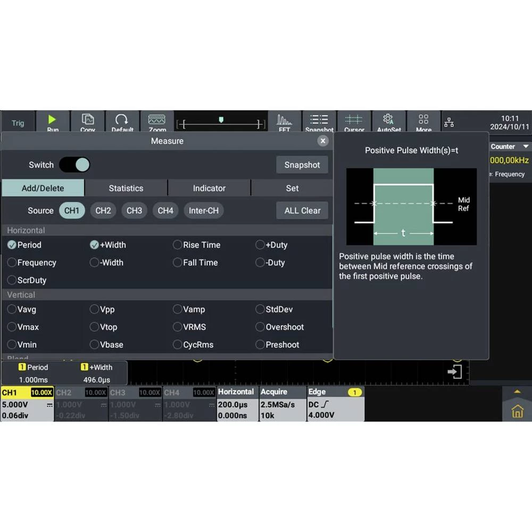Expand the Counter dropdown arrow

pos(526,147)
